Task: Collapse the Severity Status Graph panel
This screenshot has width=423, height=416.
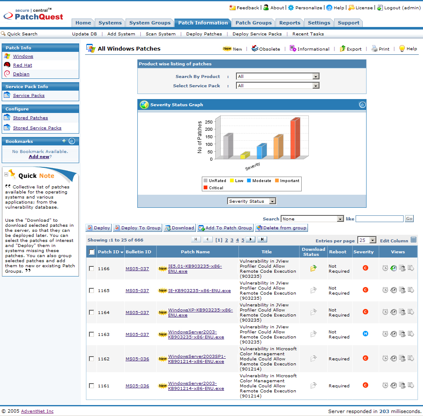Action: click(362, 105)
